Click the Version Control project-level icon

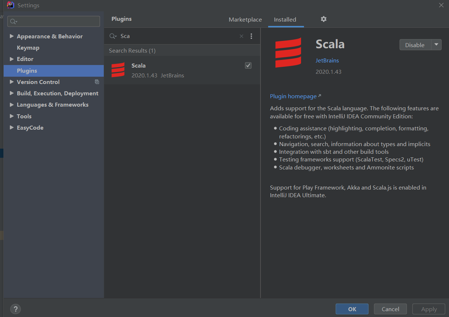pyautogui.click(x=97, y=82)
